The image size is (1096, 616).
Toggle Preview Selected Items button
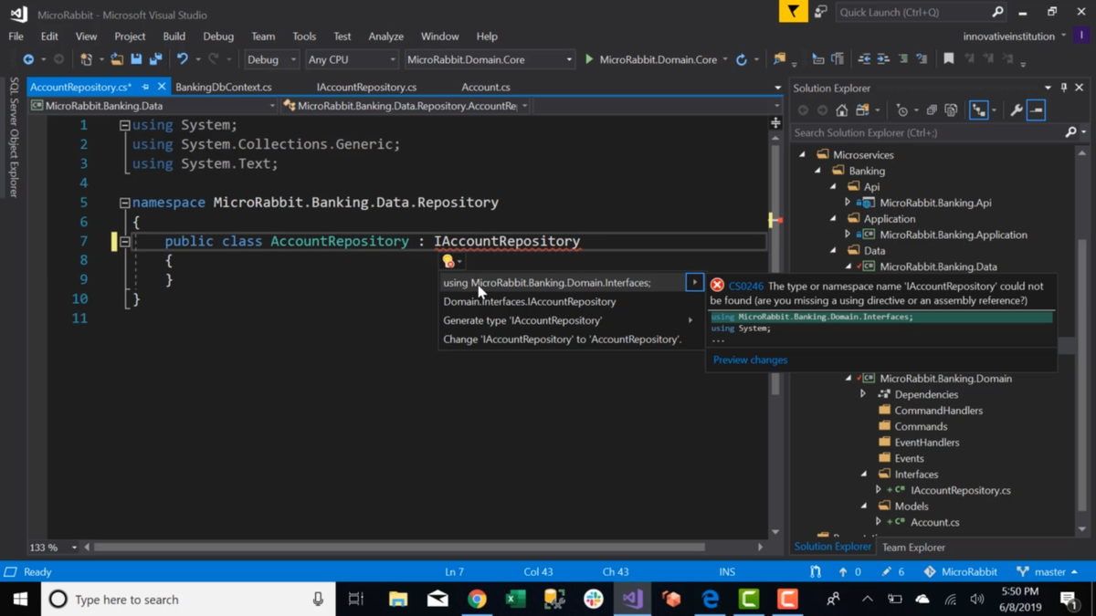pyautogui.click(x=1036, y=110)
